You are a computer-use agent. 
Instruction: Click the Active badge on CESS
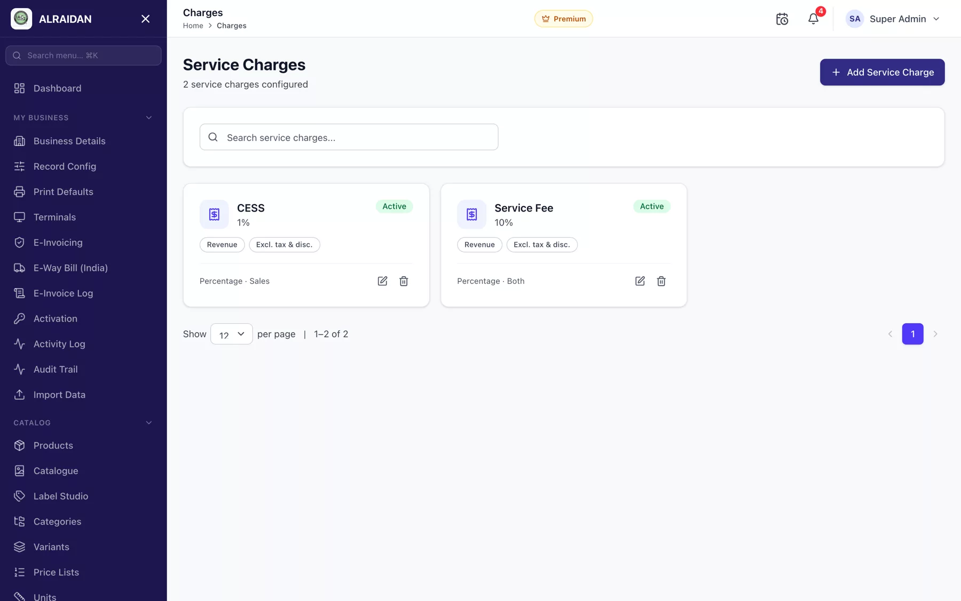[394, 206]
